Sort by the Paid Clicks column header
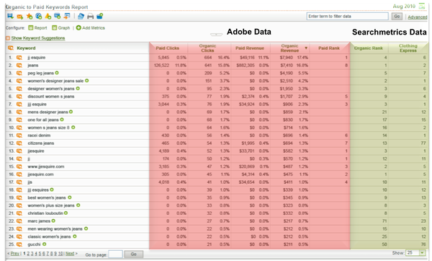The height and width of the screenshot is (261, 432). tap(168, 48)
